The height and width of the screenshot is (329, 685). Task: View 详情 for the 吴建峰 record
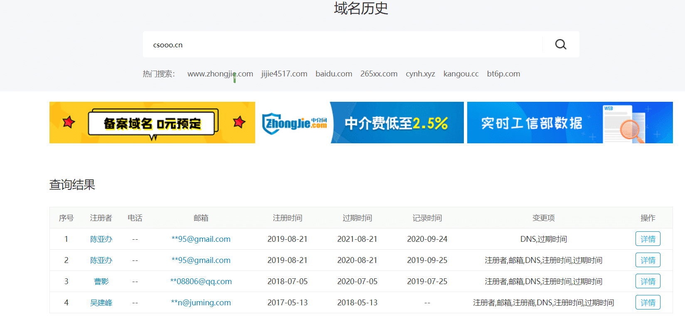coord(648,303)
